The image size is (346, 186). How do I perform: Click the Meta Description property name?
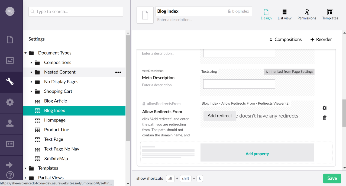(x=158, y=78)
